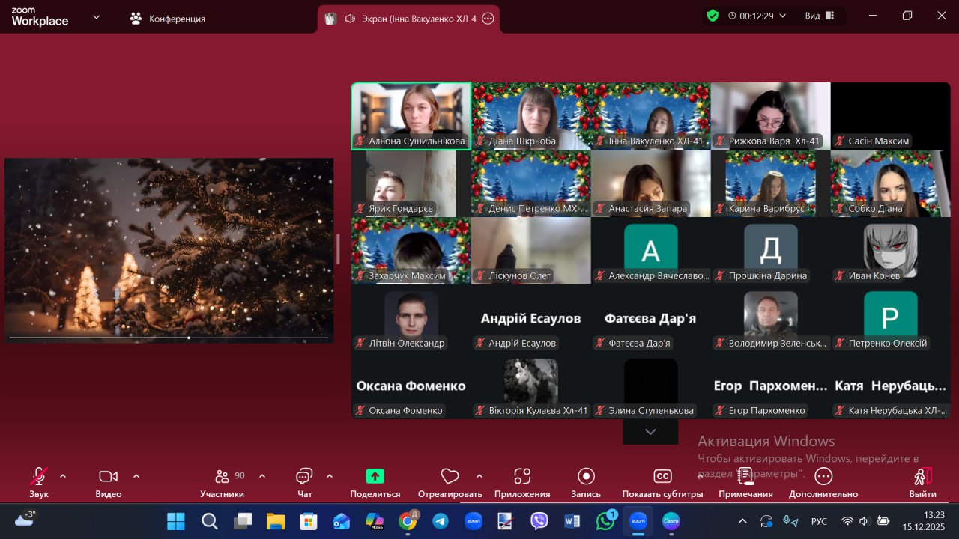This screenshot has width=959, height=539.
Task: Open Примечания notes icon
Action: 745,477
